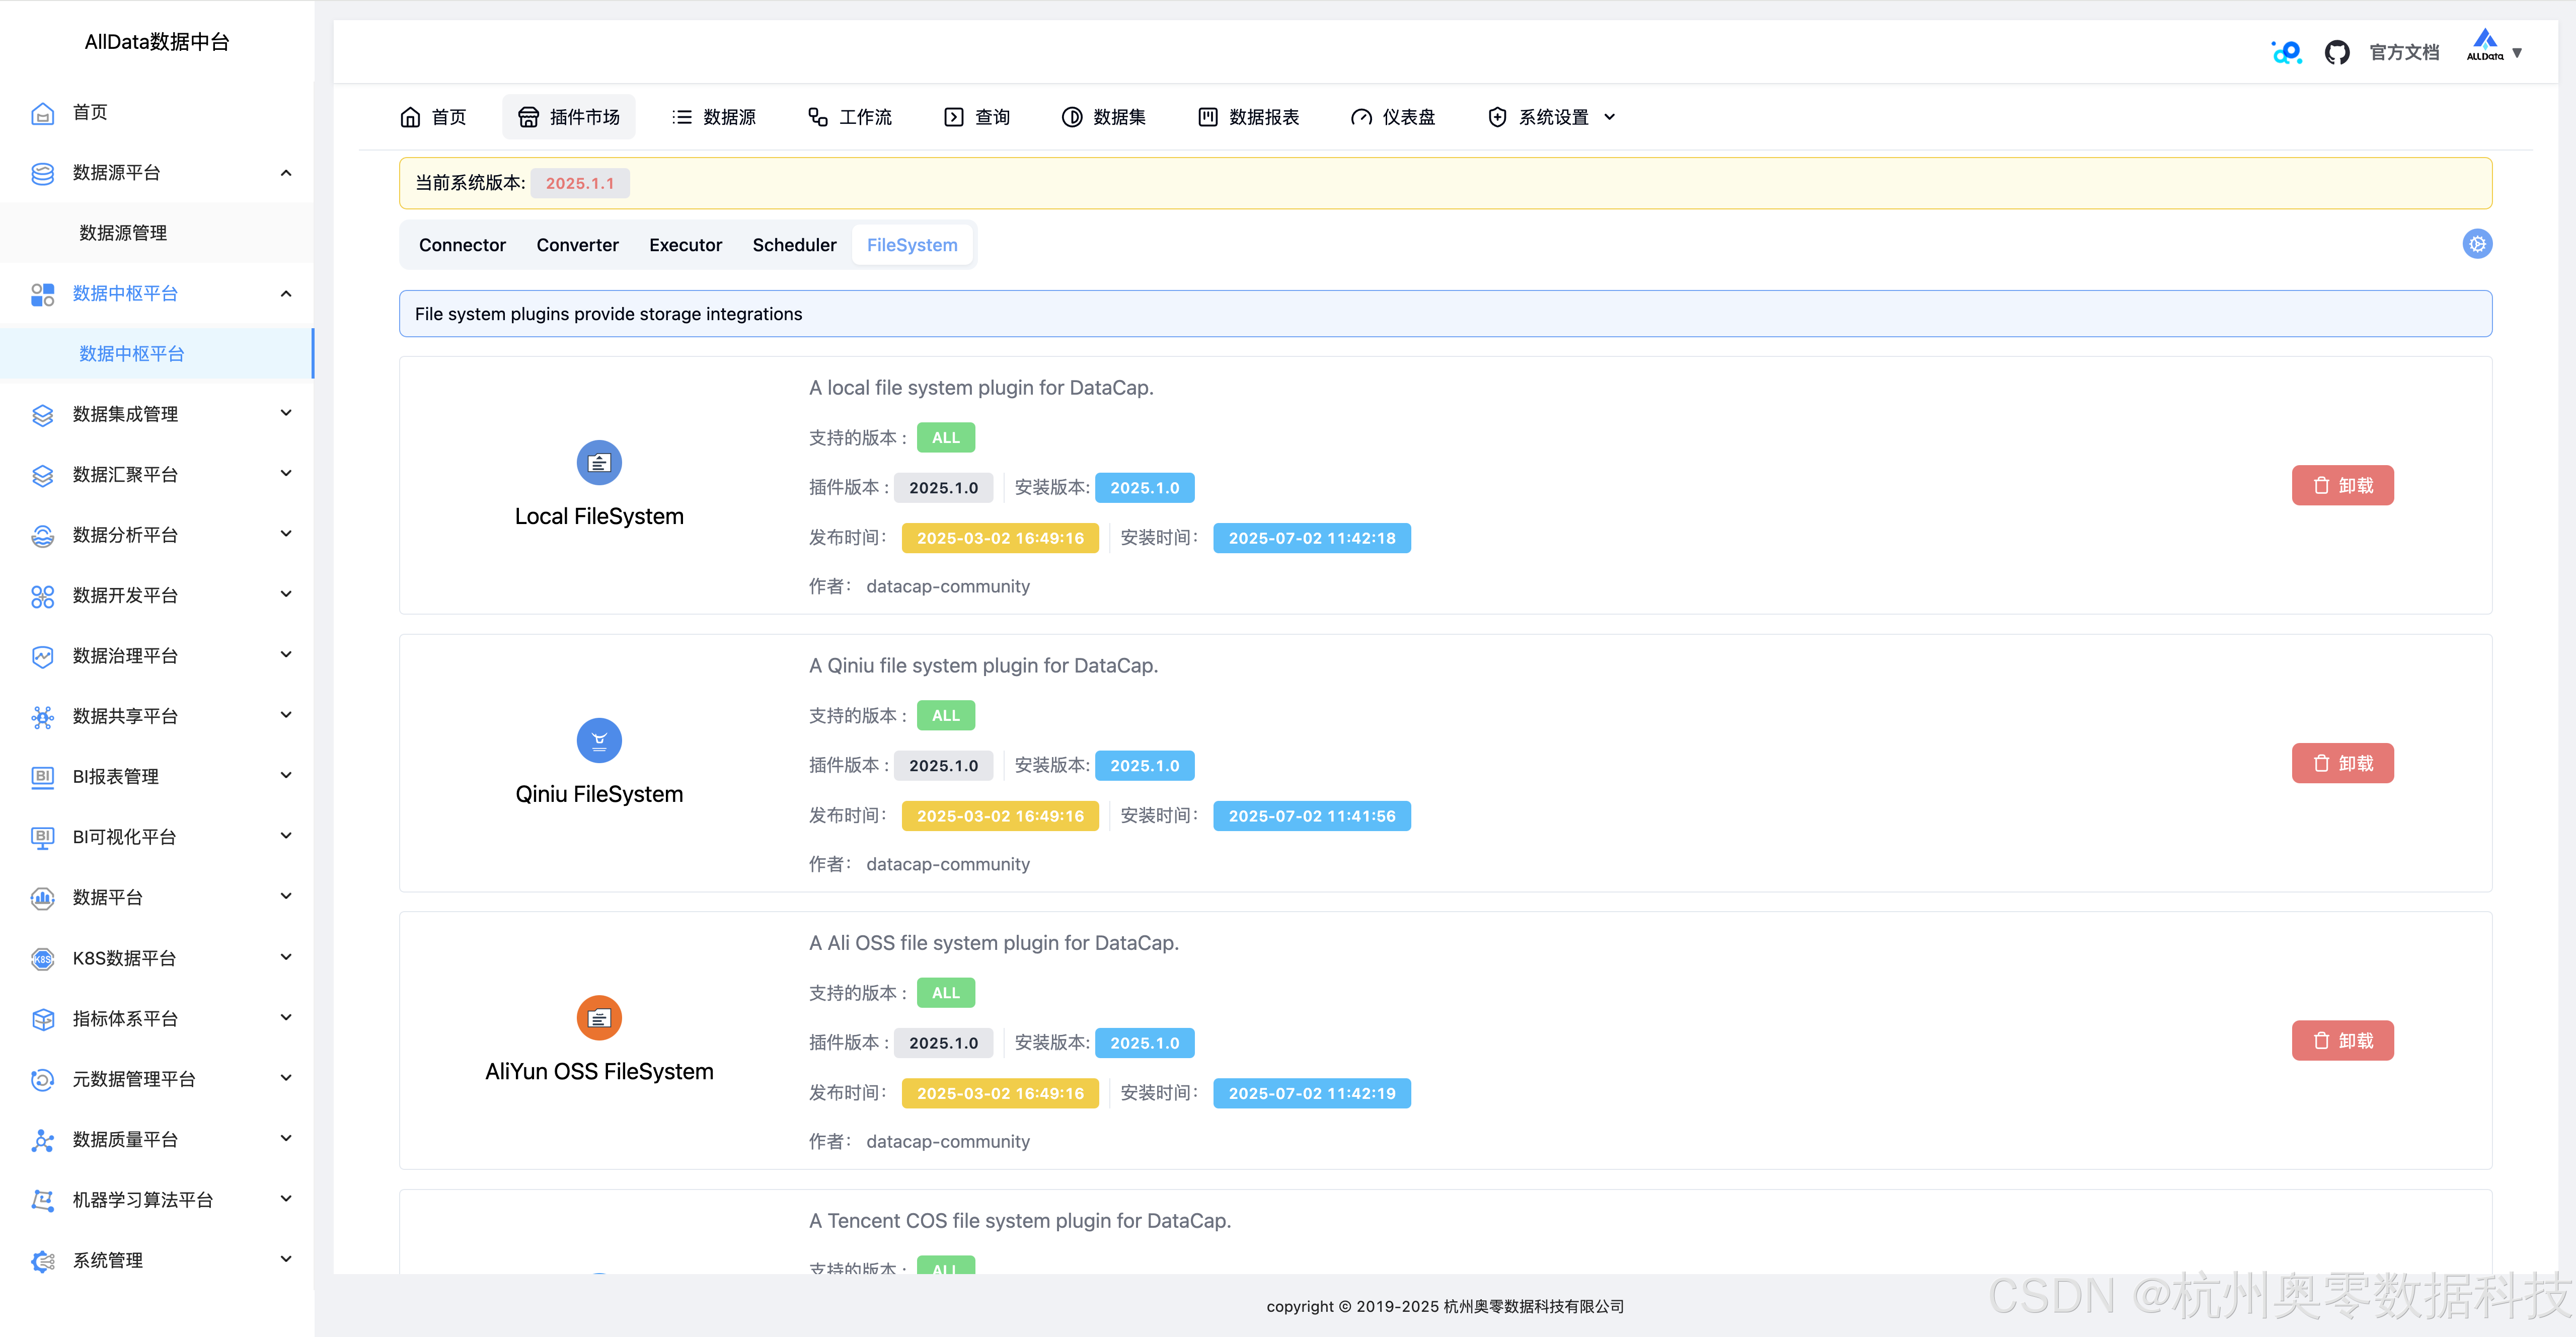Switch to the Scheduler tab

click(x=794, y=245)
